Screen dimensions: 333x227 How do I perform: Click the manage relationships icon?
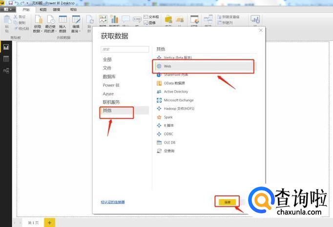[x=208, y=20]
